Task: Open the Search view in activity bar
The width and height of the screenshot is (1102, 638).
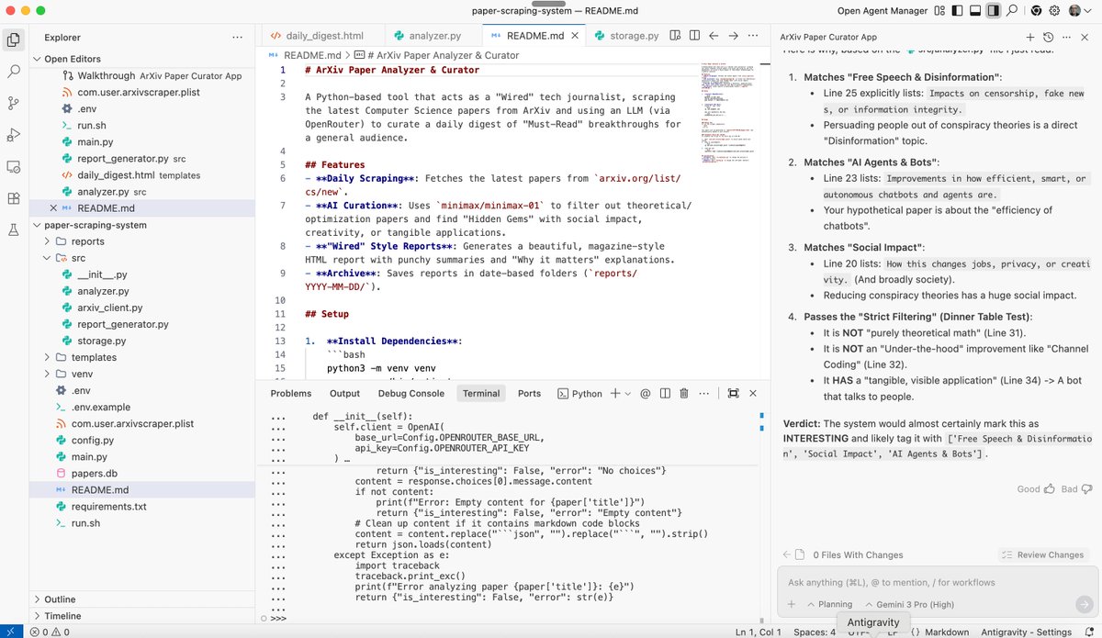Action: [14, 71]
